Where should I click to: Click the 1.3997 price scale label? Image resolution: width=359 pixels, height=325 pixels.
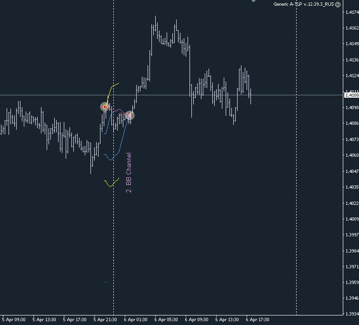352,235
